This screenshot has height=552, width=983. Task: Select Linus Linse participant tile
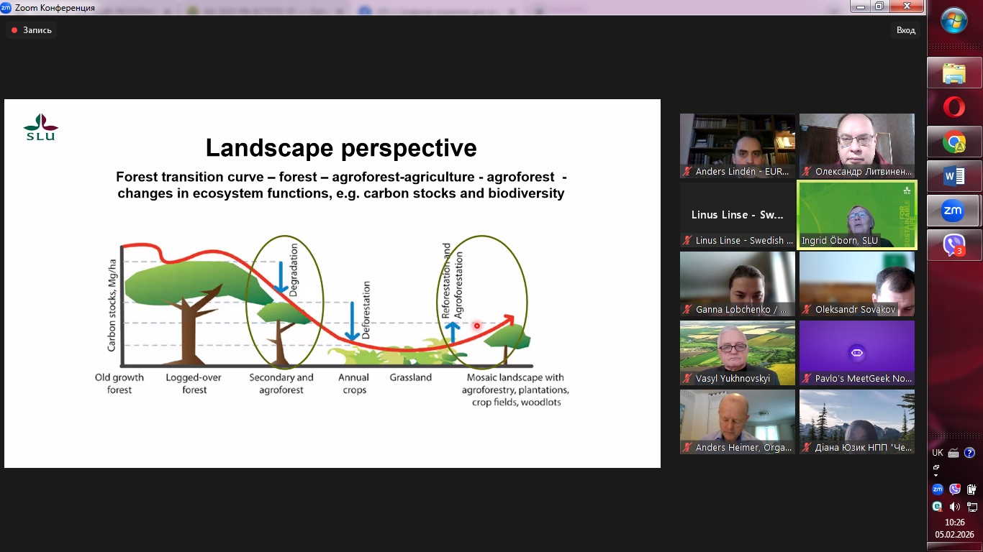click(737, 215)
